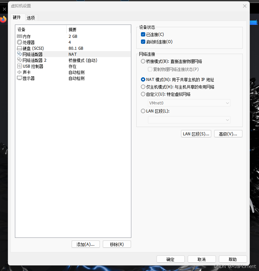Select LAN 区段(L) radio button
The width and height of the screenshot is (259, 271).
coord(143,111)
